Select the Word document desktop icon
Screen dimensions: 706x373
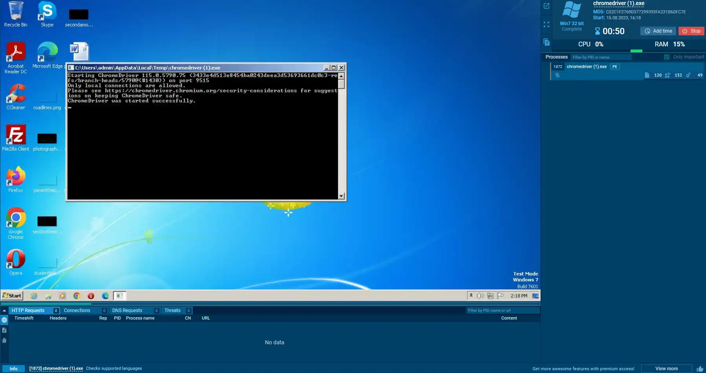point(79,51)
